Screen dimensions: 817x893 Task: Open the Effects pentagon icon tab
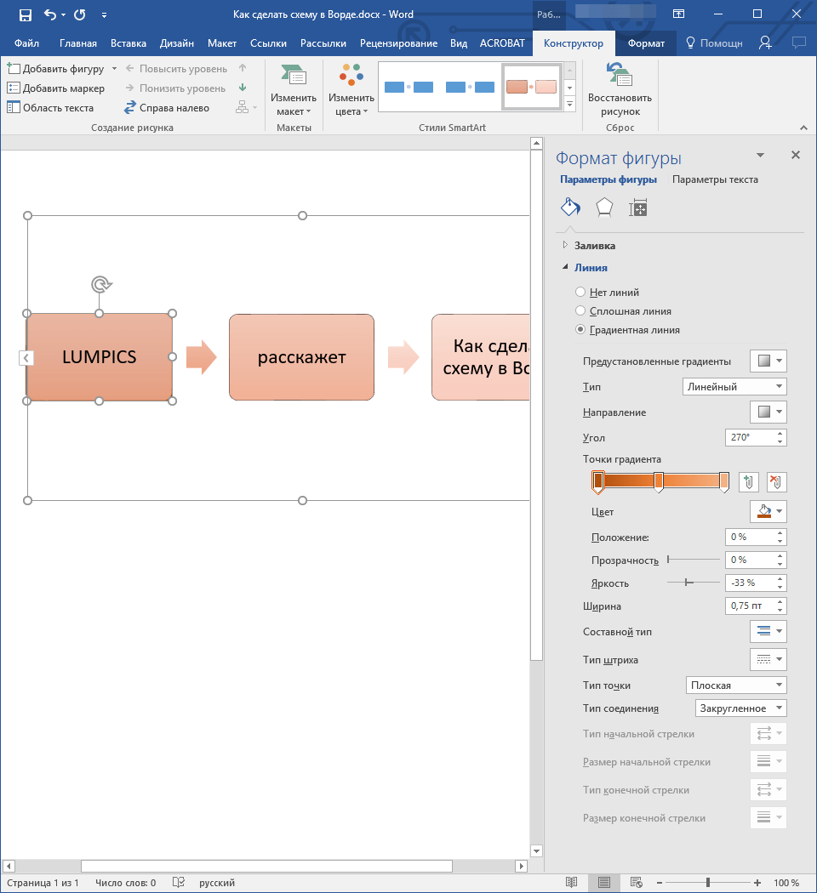(603, 208)
